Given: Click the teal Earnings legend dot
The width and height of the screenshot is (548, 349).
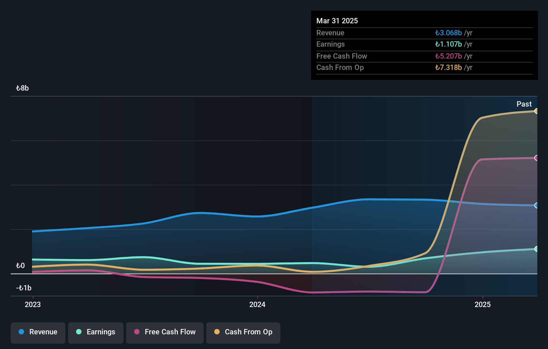Looking at the screenshot, I should point(79,332).
